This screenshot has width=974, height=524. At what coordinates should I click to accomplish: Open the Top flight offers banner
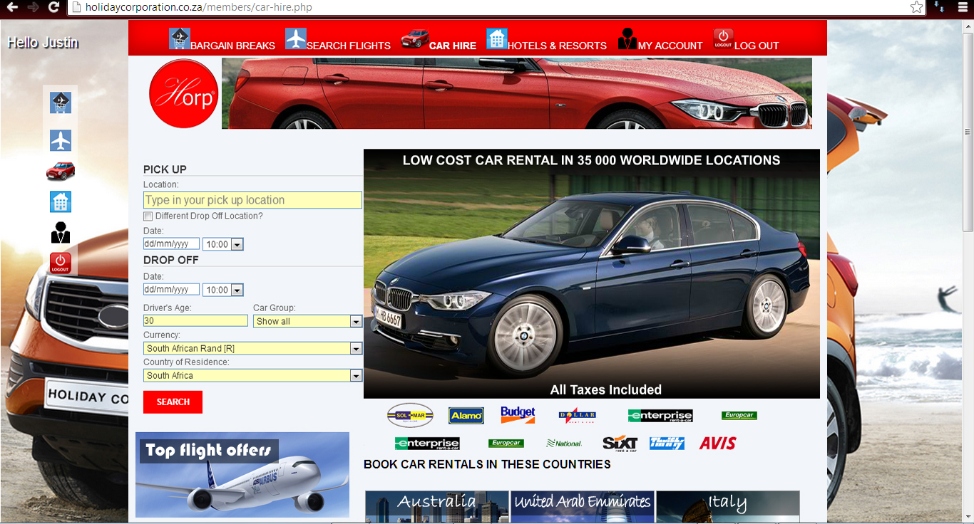[x=242, y=475]
